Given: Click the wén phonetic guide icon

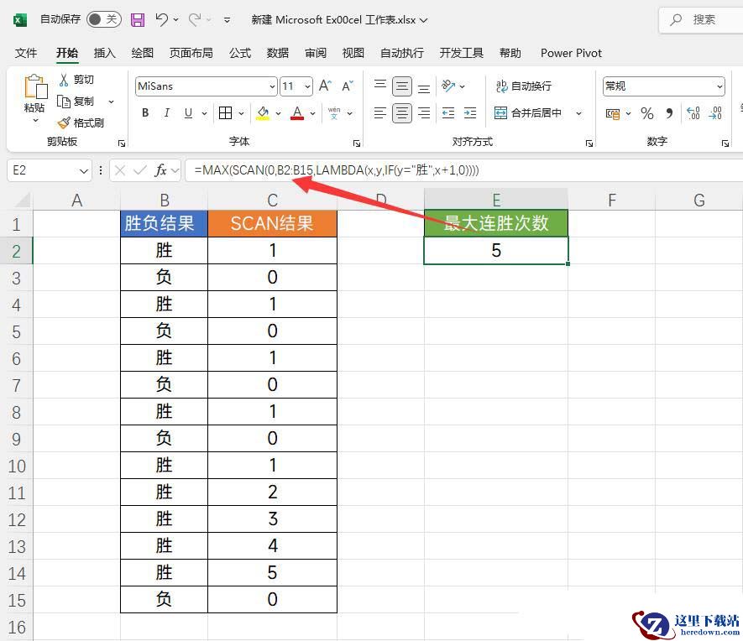Looking at the screenshot, I should pos(334,112).
